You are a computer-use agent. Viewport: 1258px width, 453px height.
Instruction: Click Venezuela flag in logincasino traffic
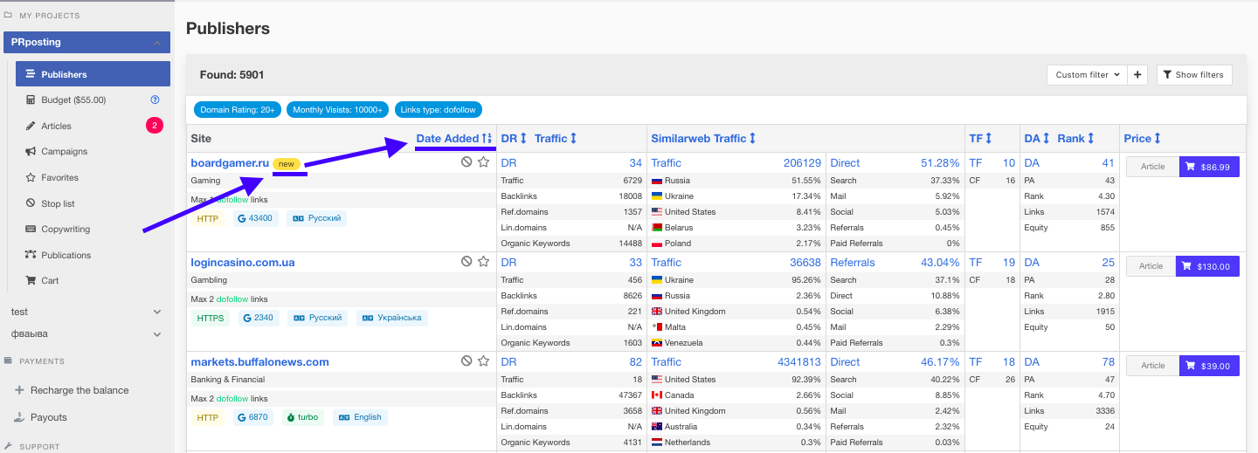(x=657, y=343)
